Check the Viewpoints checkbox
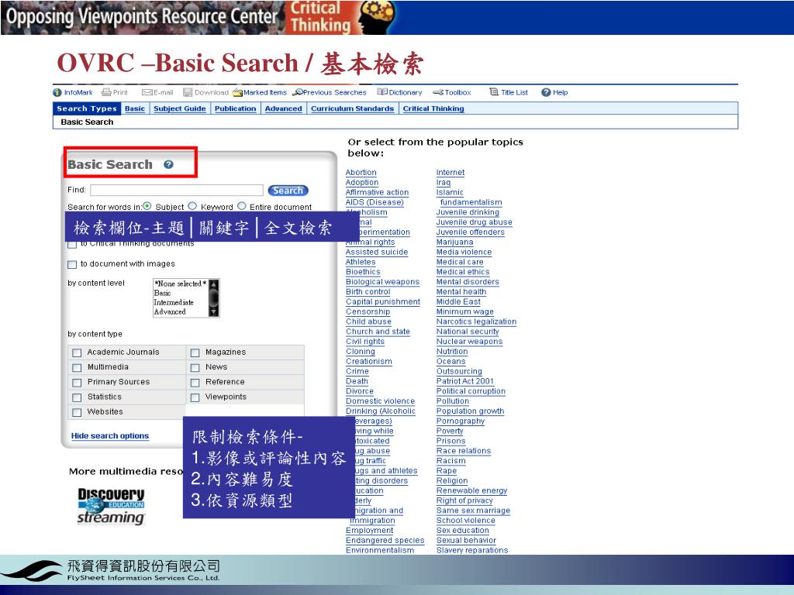 pos(195,397)
